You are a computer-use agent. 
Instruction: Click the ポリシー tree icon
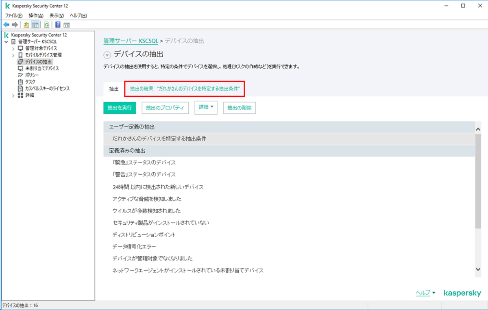[21, 75]
